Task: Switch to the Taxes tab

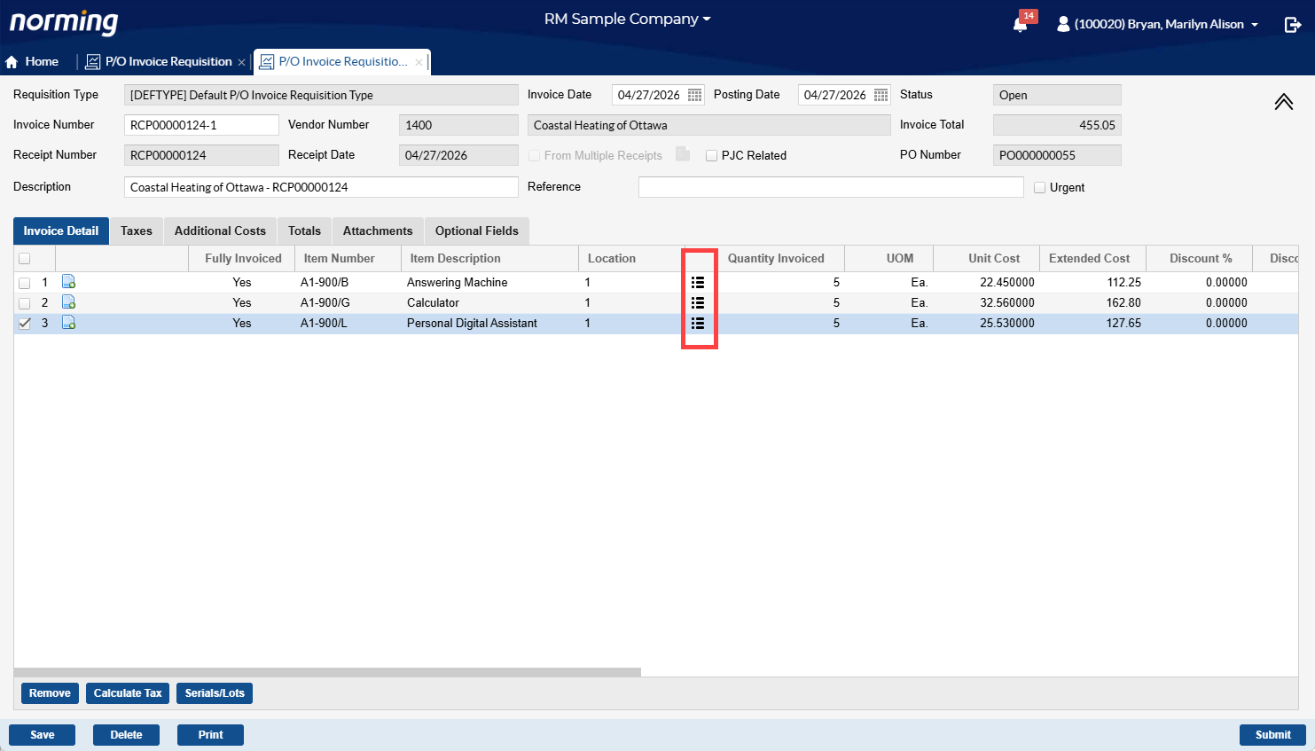Action: point(137,231)
